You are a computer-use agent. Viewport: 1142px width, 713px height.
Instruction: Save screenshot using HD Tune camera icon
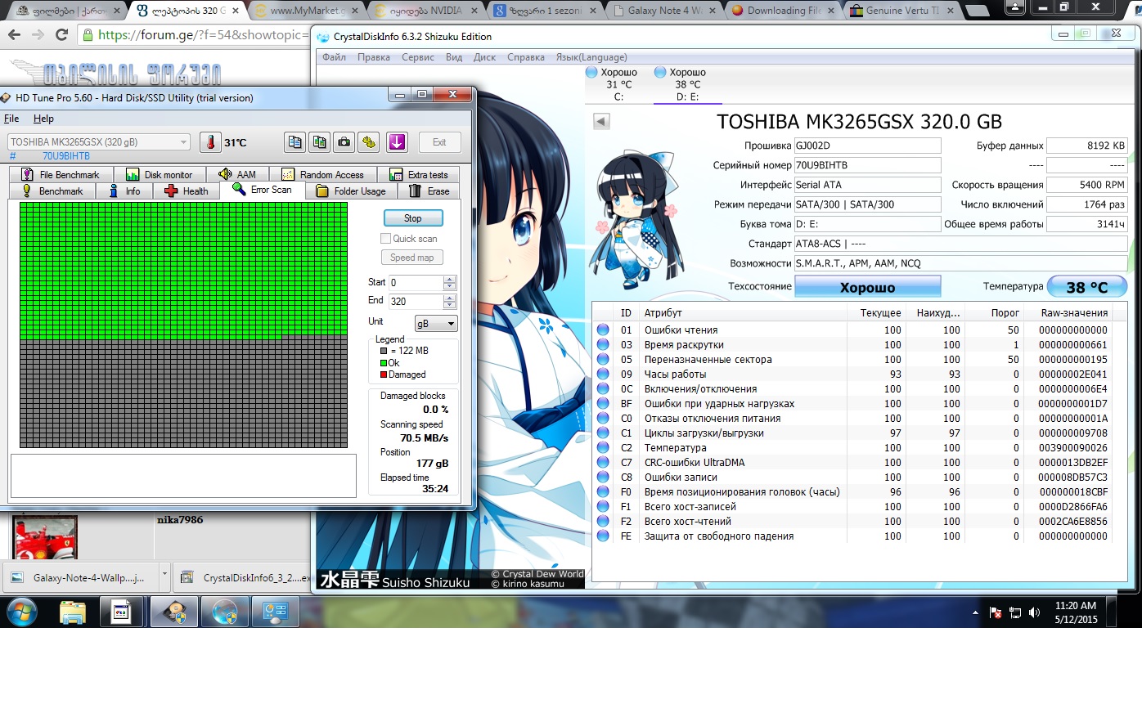(344, 142)
